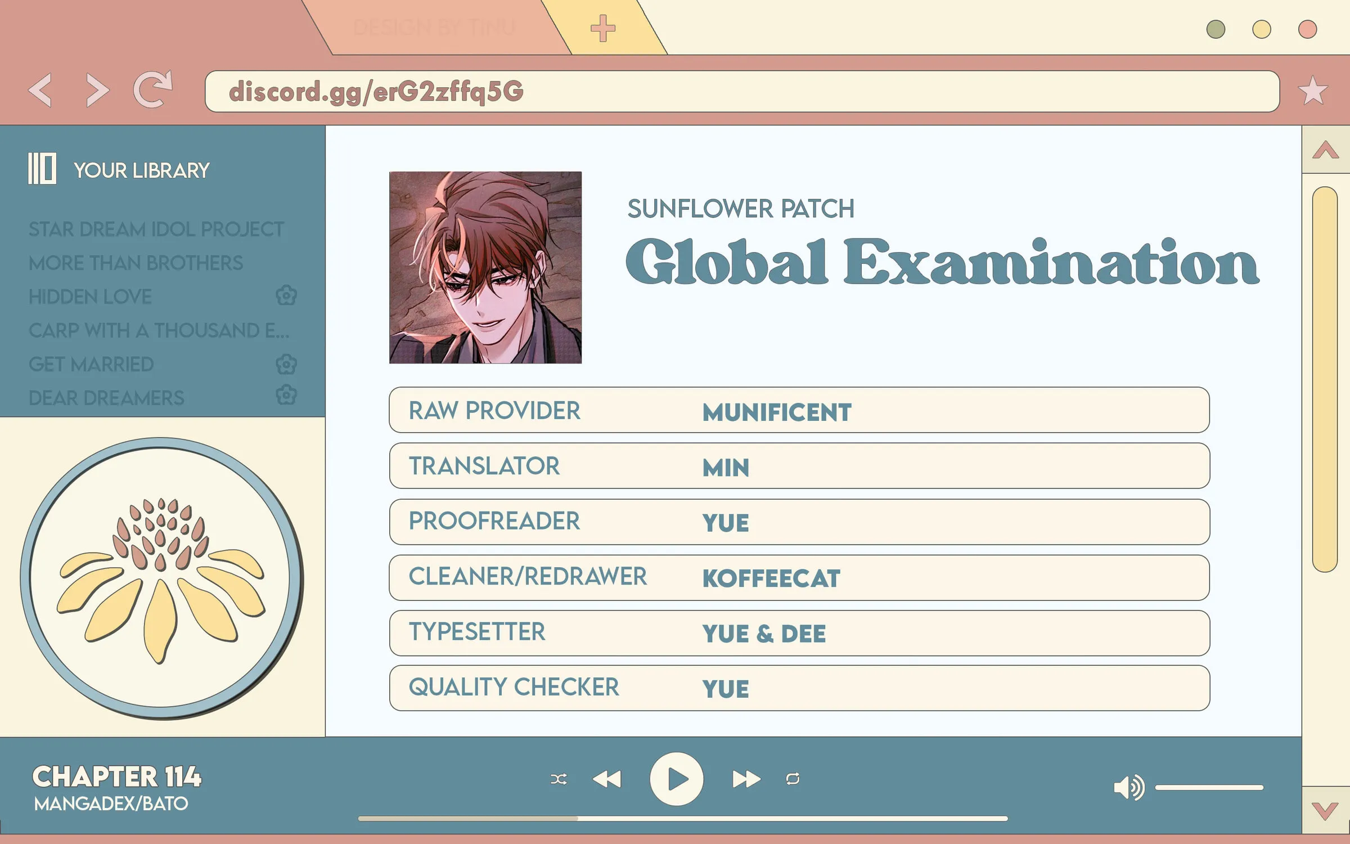Go forward with the right arrow button
Viewport: 1350px width, 844px height.
(x=97, y=90)
